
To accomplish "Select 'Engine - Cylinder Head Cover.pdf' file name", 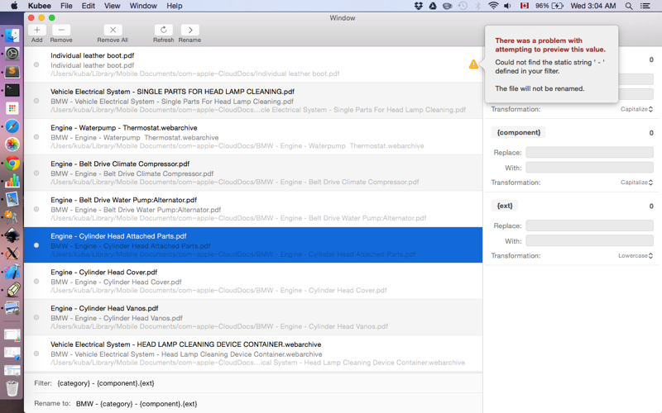I will point(104,273).
